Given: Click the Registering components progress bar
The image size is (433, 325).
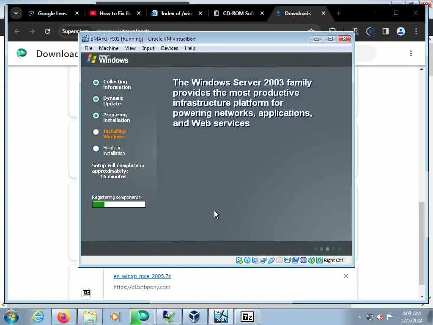Looking at the screenshot, I should click(119, 204).
